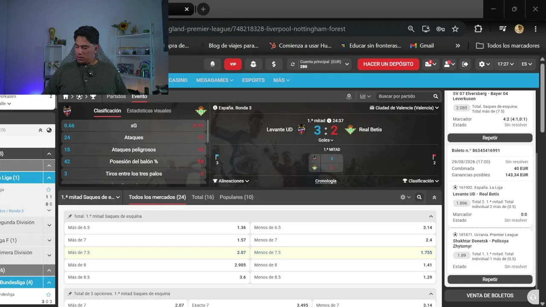The height and width of the screenshot is (307, 546).
Task: Click the dollar sign payments icon
Action: pyautogui.click(x=273, y=64)
